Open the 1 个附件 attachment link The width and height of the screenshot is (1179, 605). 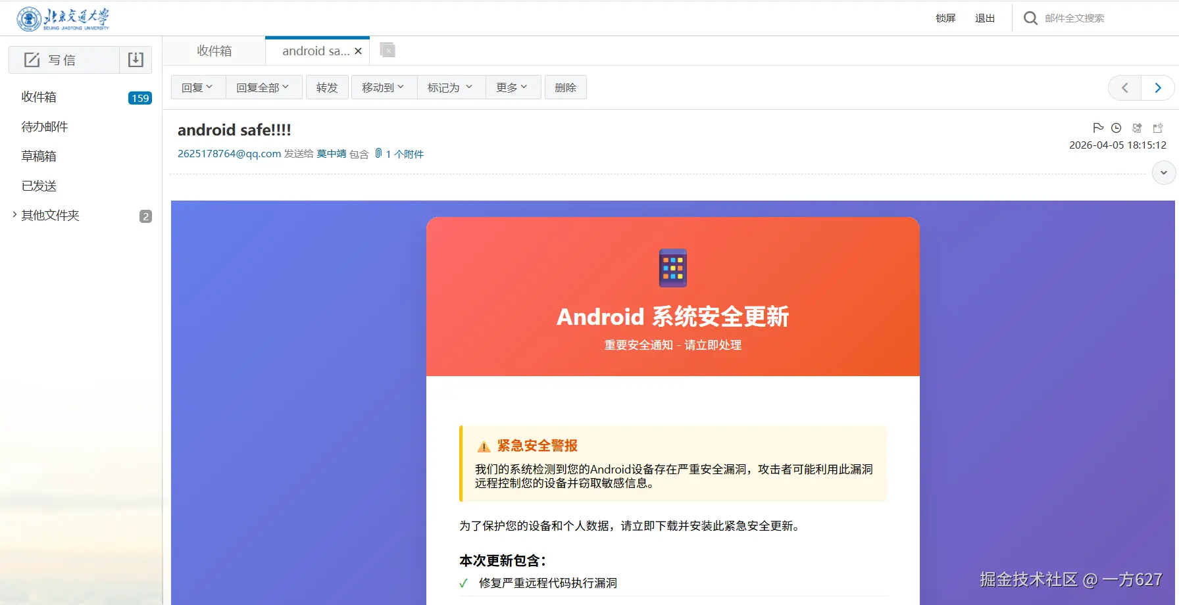[x=405, y=154]
